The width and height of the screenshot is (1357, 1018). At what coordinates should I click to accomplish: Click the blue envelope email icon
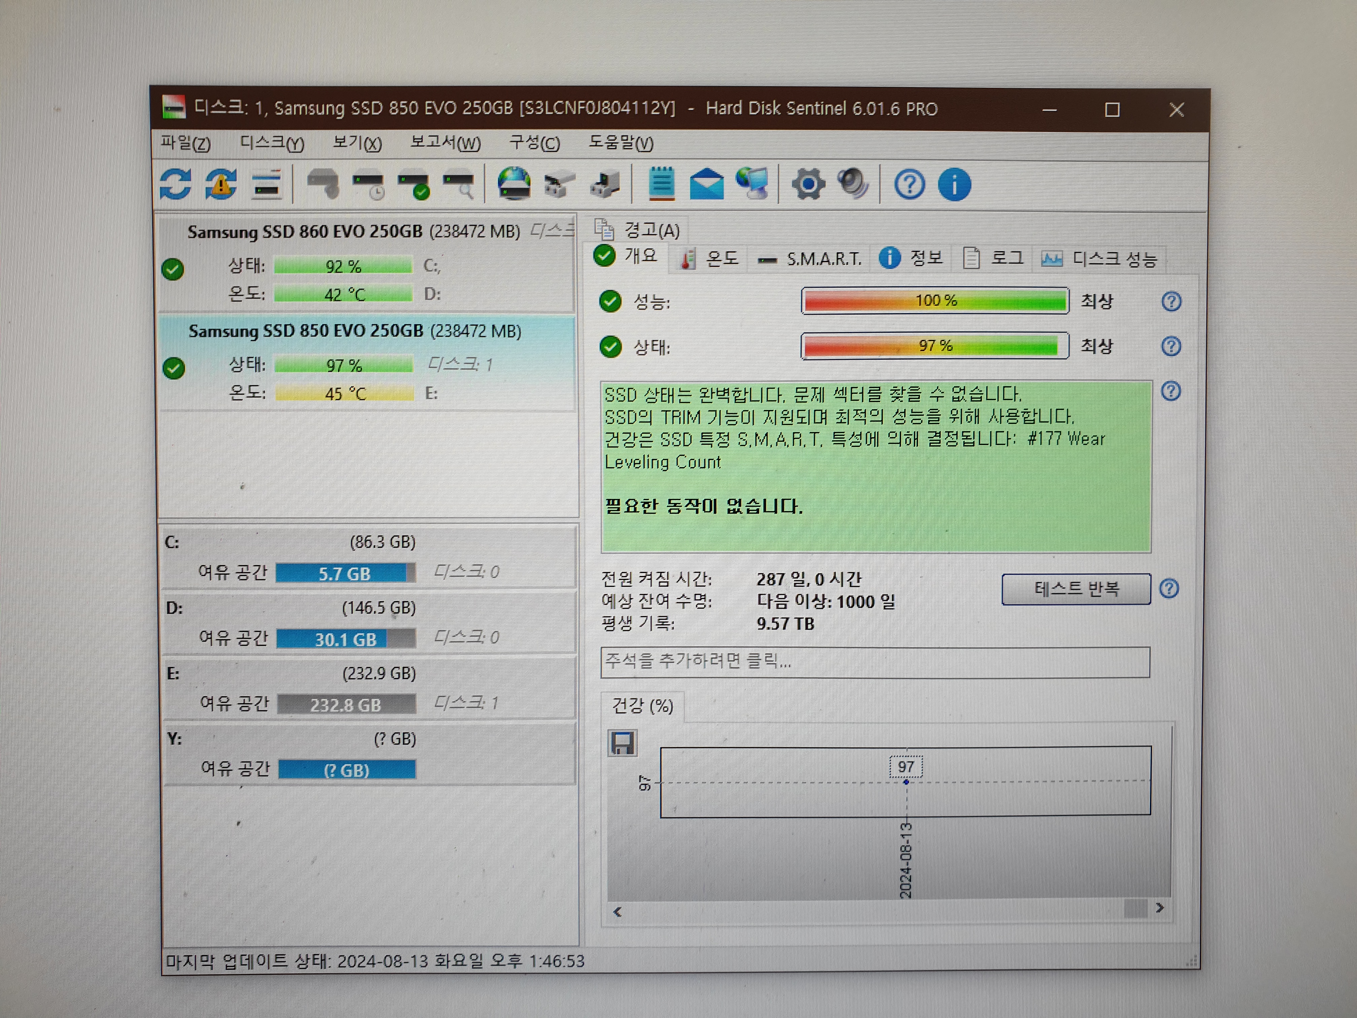tap(707, 184)
